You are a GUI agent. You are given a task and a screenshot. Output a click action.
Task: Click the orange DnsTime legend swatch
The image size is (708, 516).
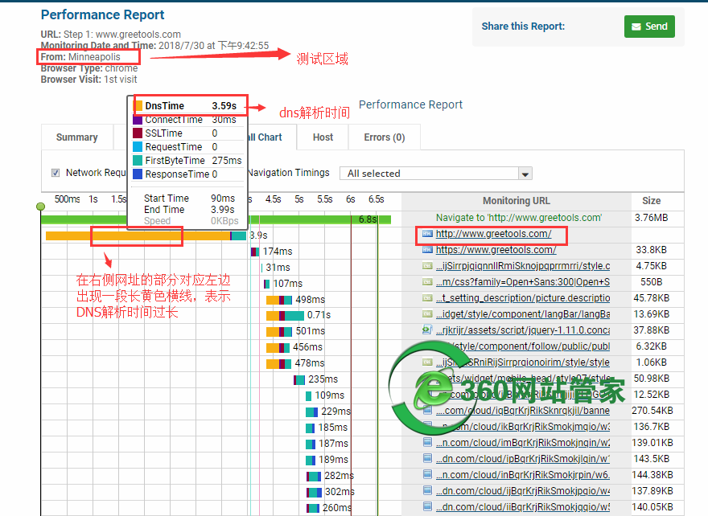(x=138, y=105)
